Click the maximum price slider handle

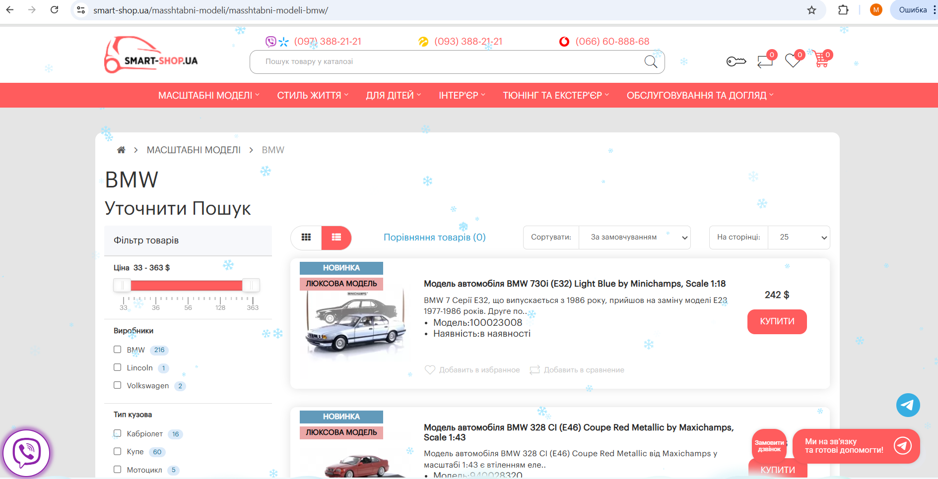251,285
